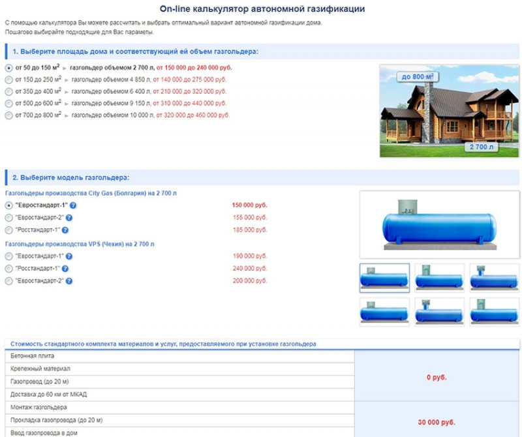Image resolution: width=522 pixels, height=437 pixels.
Task: Select house area from 150 to 250 m²
Action: (x=8, y=80)
